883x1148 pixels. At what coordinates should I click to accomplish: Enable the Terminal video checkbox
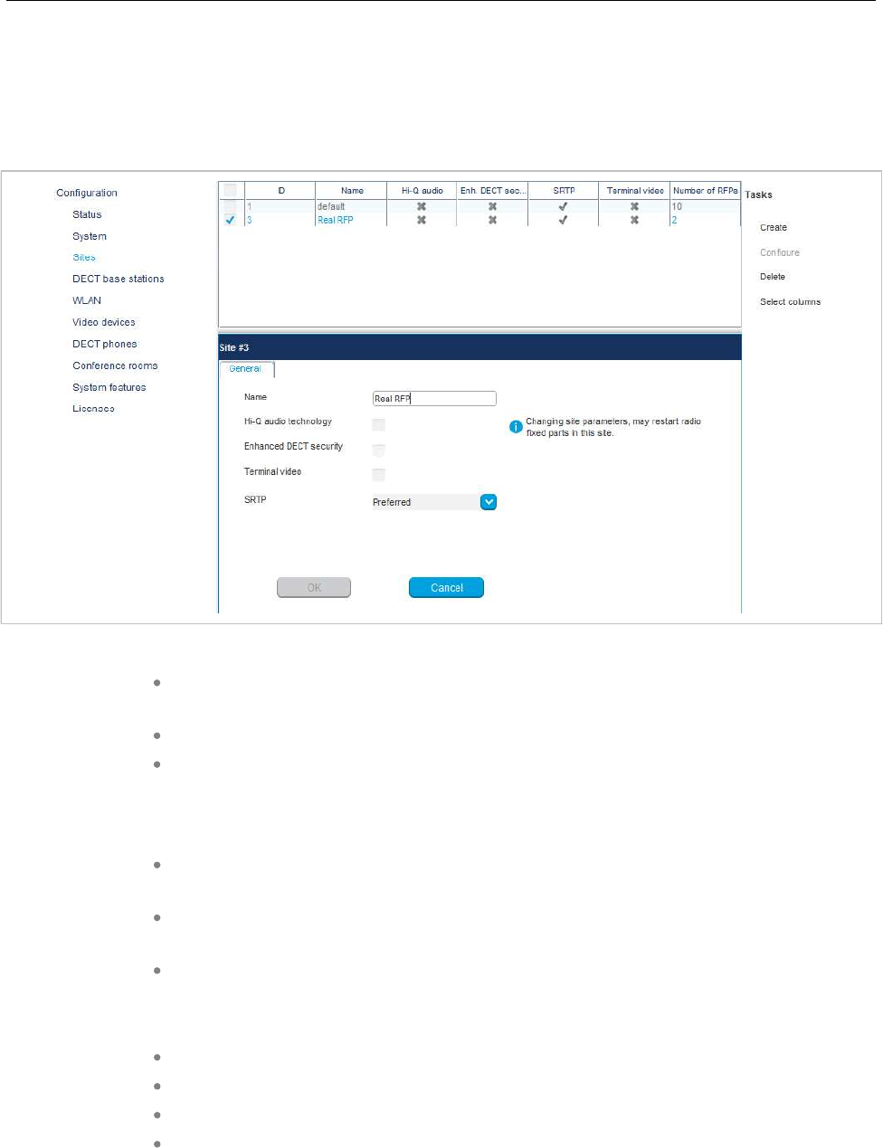[x=379, y=474]
